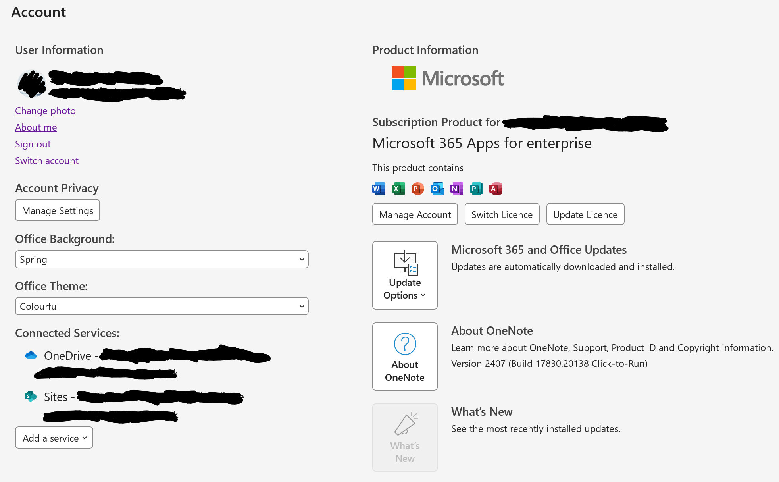This screenshot has width=779, height=482.
Task: Select the Access app icon
Action: [x=495, y=189]
